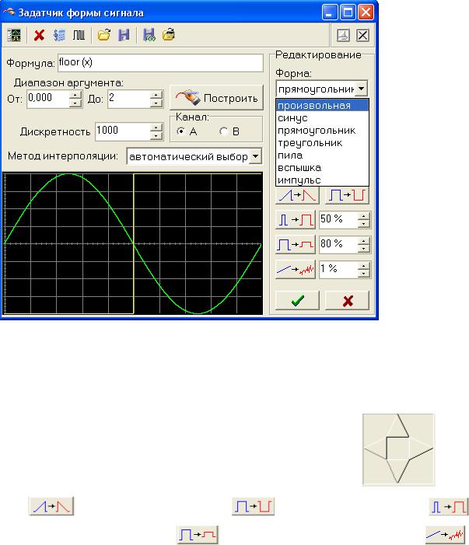The height and width of the screenshot is (545, 469).
Task: Select channel A radio button
Action: [x=180, y=131]
